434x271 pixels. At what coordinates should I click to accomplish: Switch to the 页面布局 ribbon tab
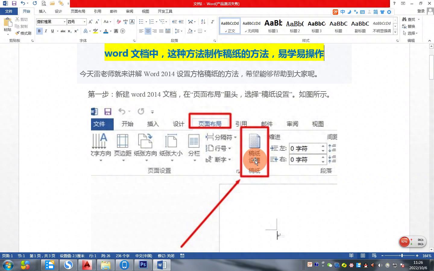(x=78, y=11)
